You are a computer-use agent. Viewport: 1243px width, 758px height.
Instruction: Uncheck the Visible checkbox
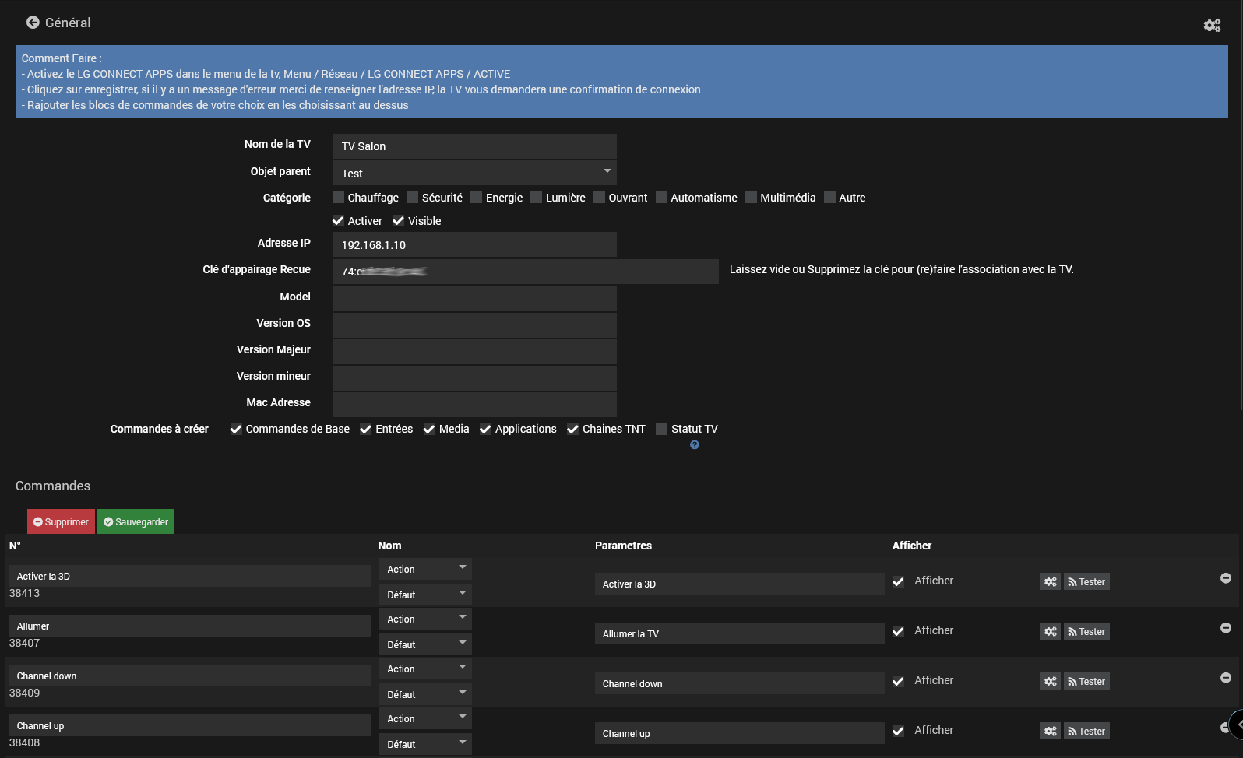click(x=399, y=221)
